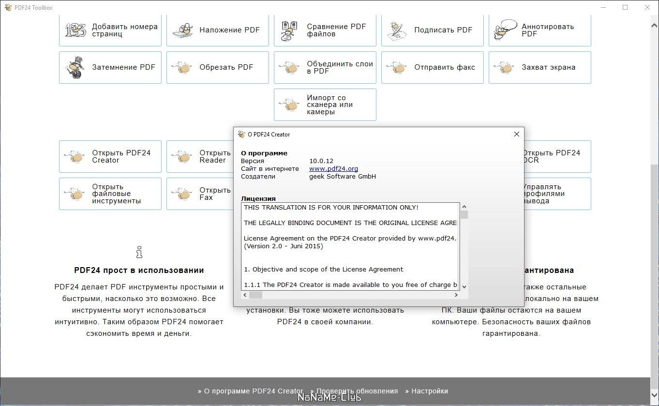Visit the www.pdf24.org link

pos(333,169)
